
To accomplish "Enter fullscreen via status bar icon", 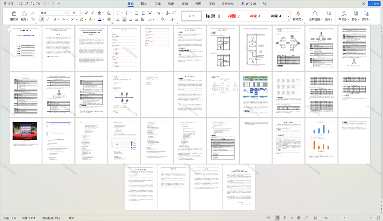I will tap(378, 218).
